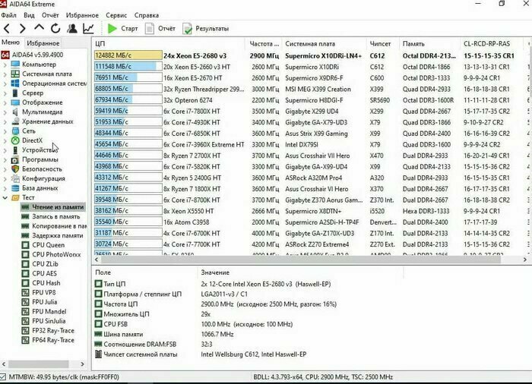532x384 pixels.
Task: Select the 32x Opteron 6274 result row
Action: 310,100
